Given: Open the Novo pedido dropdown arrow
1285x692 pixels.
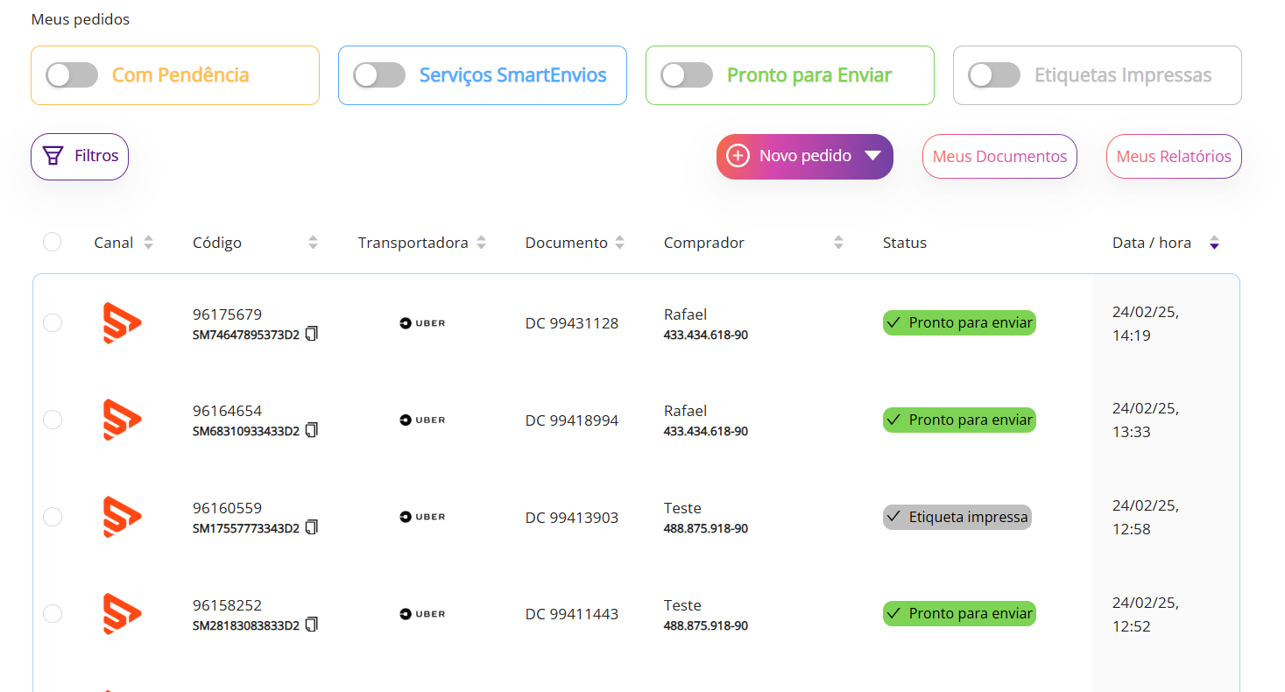Looking at the screenshot, I should pyautogui.click(x=872, y=156).
